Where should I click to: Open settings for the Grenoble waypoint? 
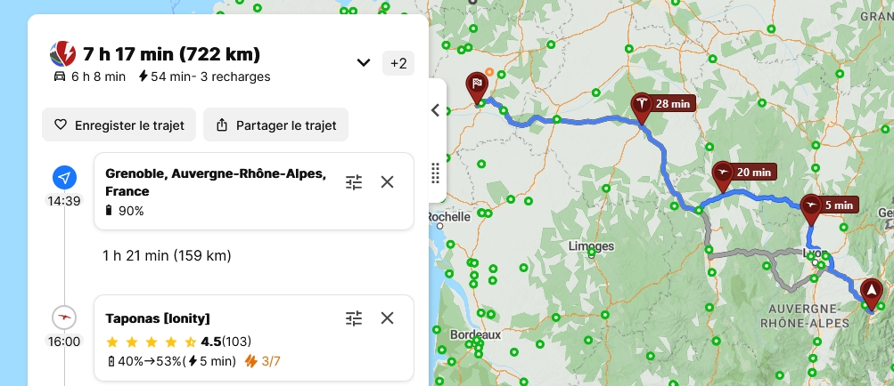[354, 182]
